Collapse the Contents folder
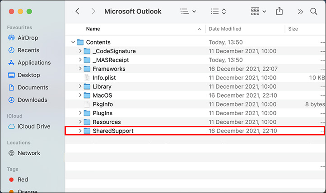The height and width of the screenshot is (193, 326). coord(73,42)
